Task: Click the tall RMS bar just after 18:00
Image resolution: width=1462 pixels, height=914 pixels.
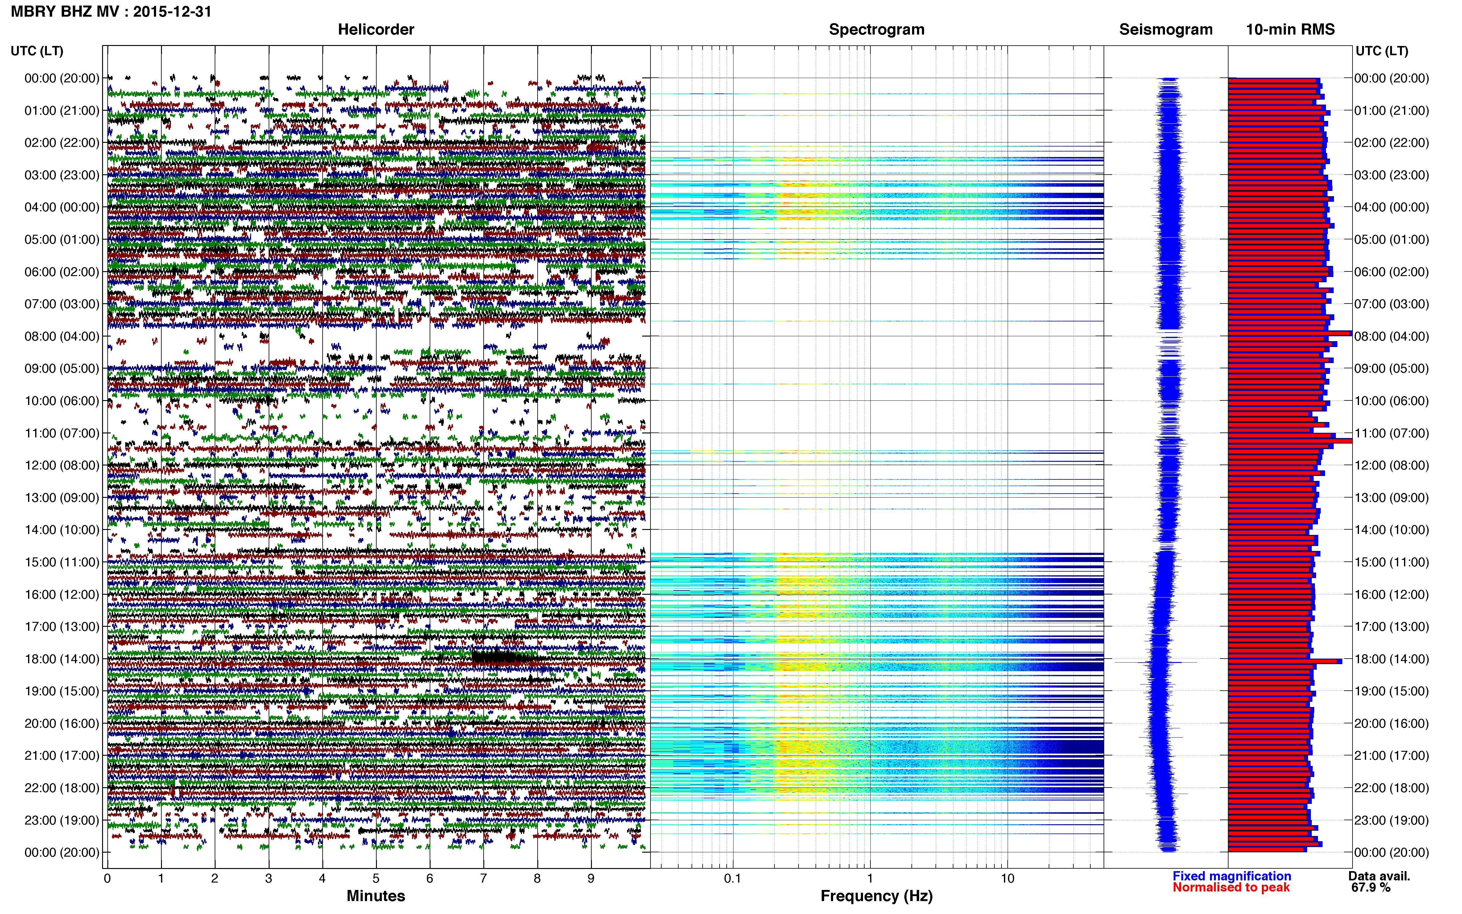Action: click(x=1285, y=661)
